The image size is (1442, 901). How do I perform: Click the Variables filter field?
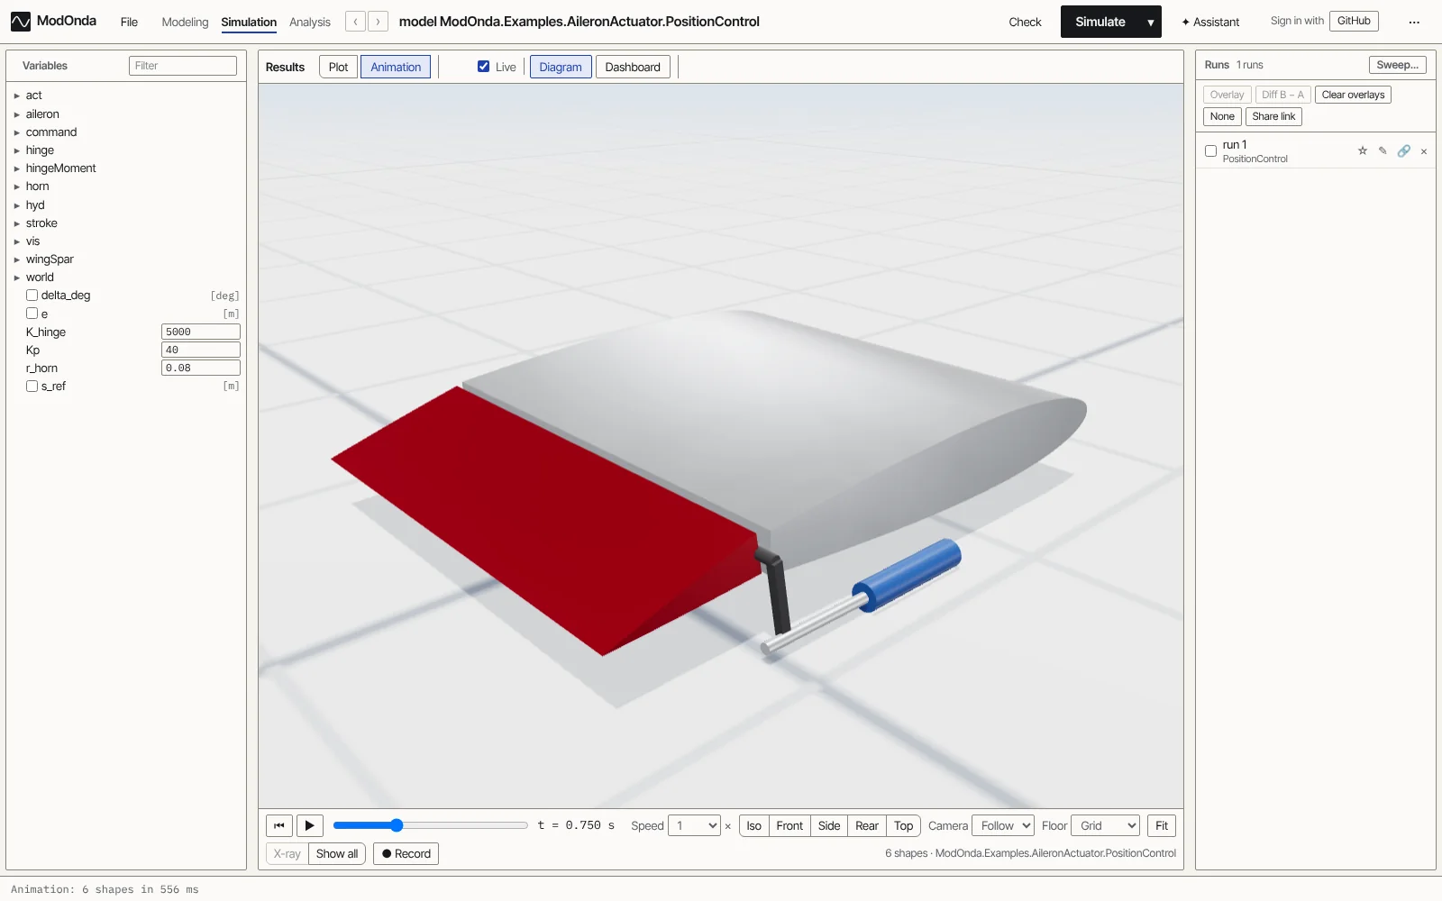(183, 66)
